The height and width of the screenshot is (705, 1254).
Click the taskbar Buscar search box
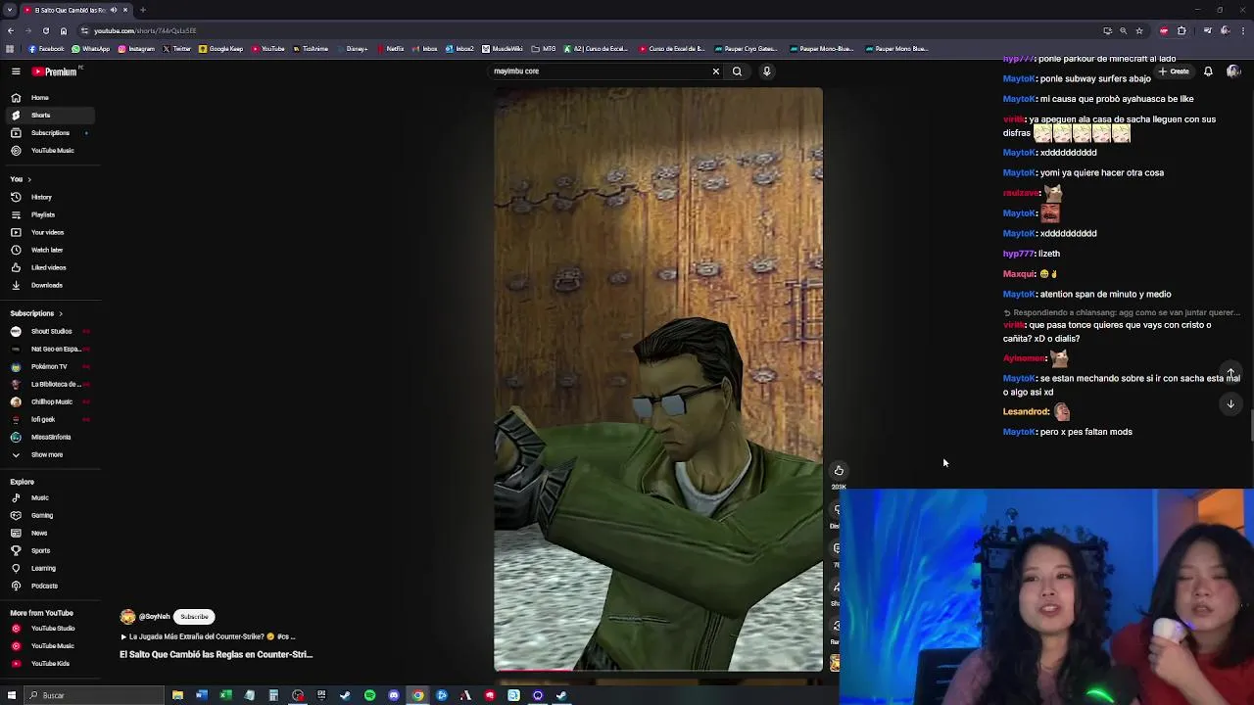pyautogui.click(x=94, y=695)
